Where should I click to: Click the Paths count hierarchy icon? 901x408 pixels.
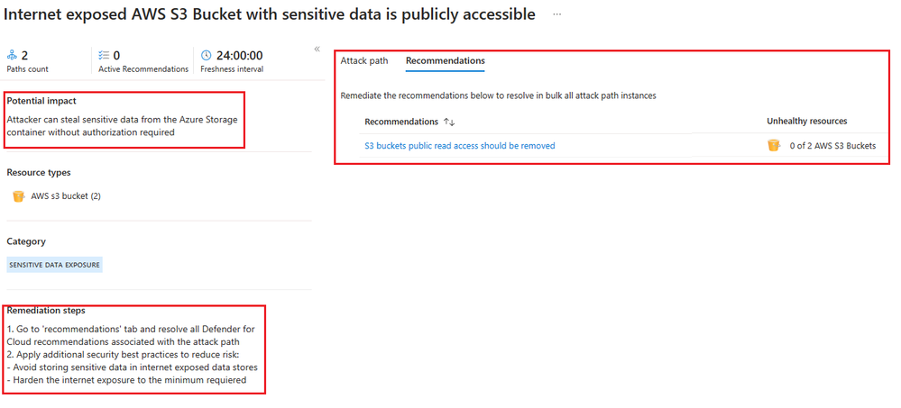[x=12, y=55]
